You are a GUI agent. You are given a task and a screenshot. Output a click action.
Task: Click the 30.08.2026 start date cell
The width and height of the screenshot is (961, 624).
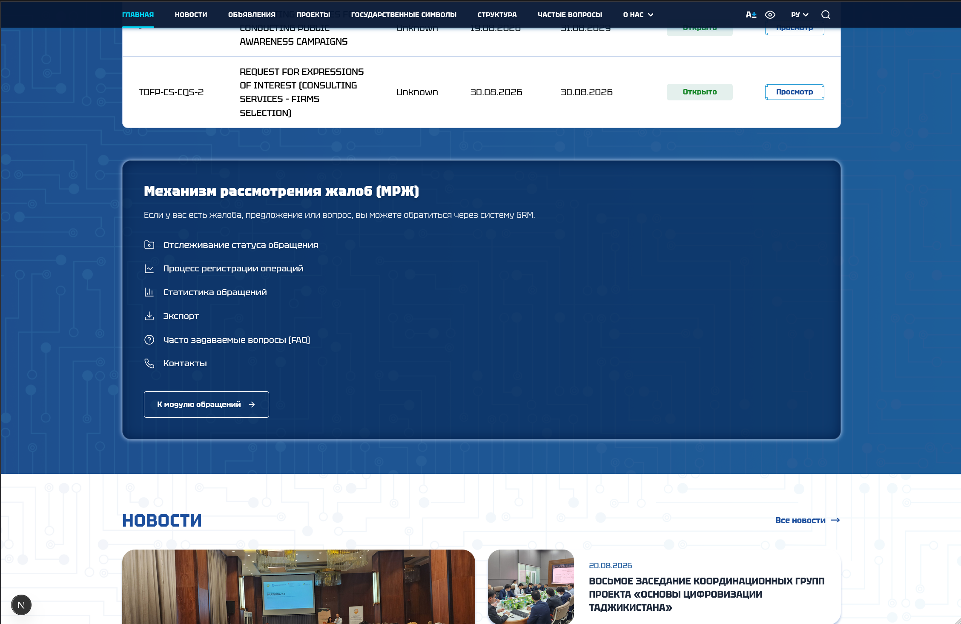coord(496,92)
